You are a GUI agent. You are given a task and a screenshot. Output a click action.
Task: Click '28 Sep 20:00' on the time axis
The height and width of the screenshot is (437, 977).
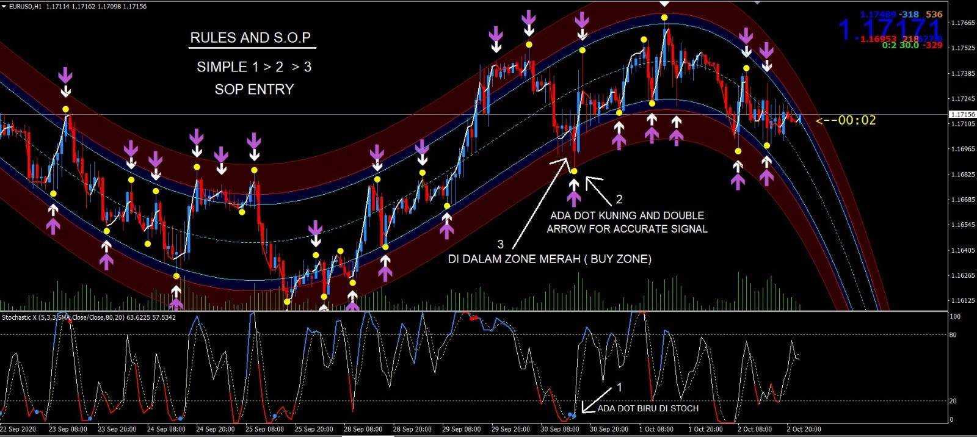pos(413,430)
